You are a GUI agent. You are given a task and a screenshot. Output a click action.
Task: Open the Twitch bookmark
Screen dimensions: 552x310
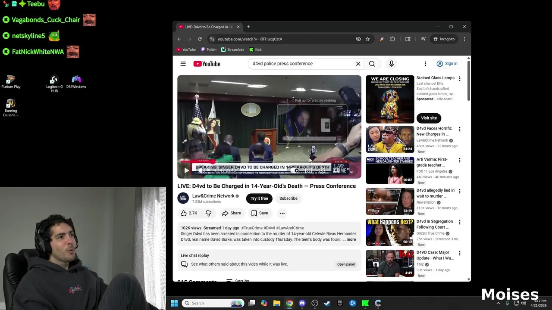coord(209,50)
